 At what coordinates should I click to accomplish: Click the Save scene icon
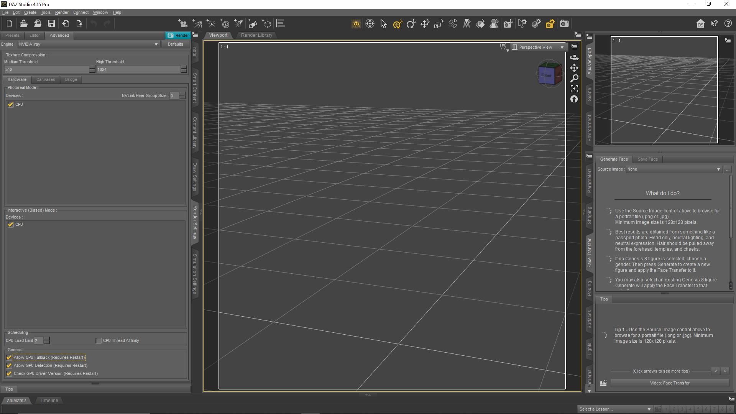(x=51, y=24)
